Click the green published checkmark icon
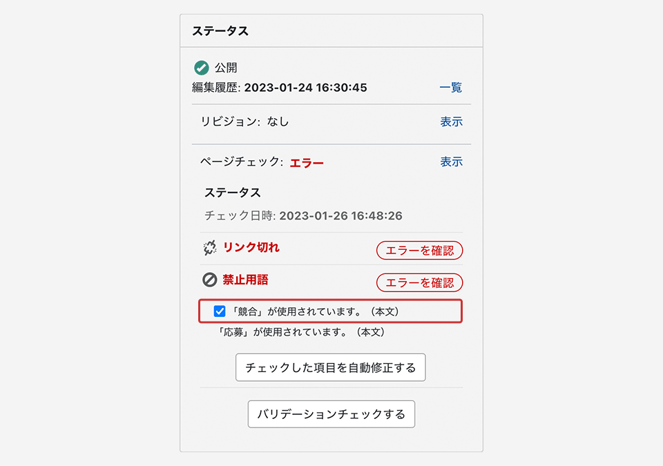This screenshot has height=466, width=663. (x=201, y=68)
